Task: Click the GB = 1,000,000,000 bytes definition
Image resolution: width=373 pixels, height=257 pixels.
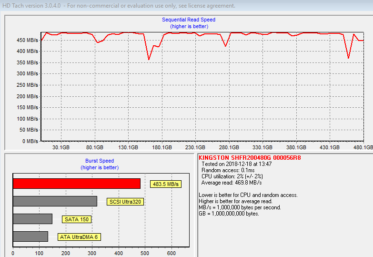Action: [x=229, y=214]
